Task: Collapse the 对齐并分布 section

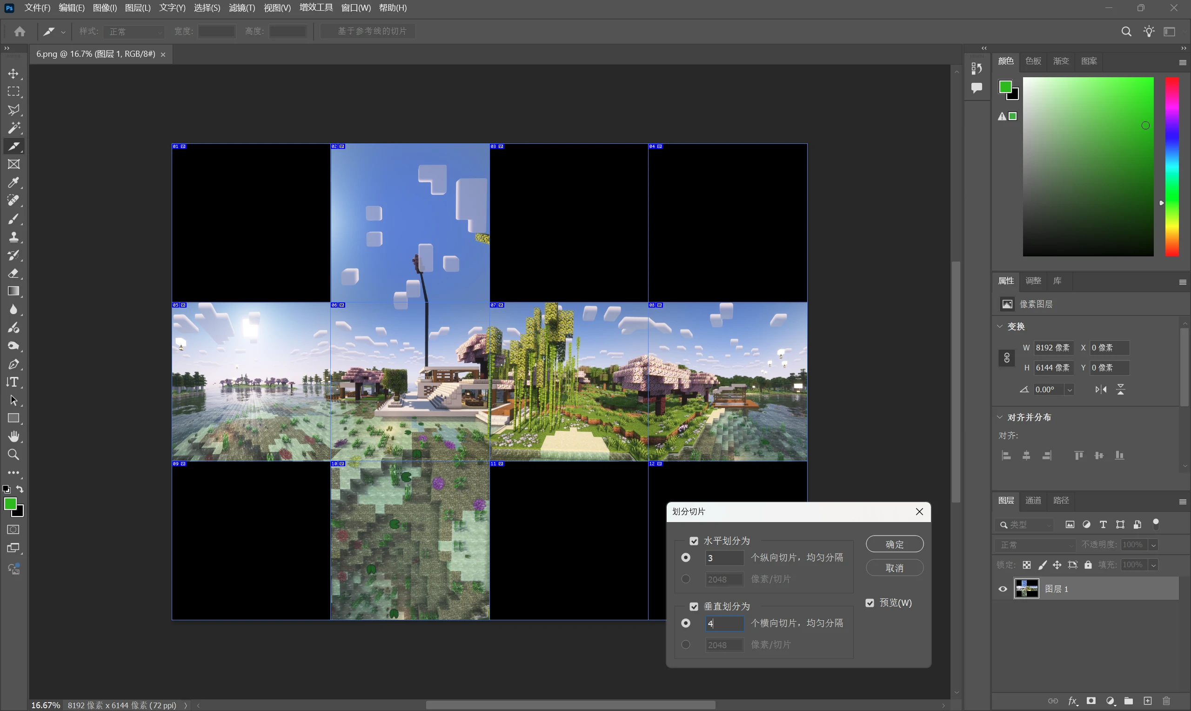Action: (1000, 417)
